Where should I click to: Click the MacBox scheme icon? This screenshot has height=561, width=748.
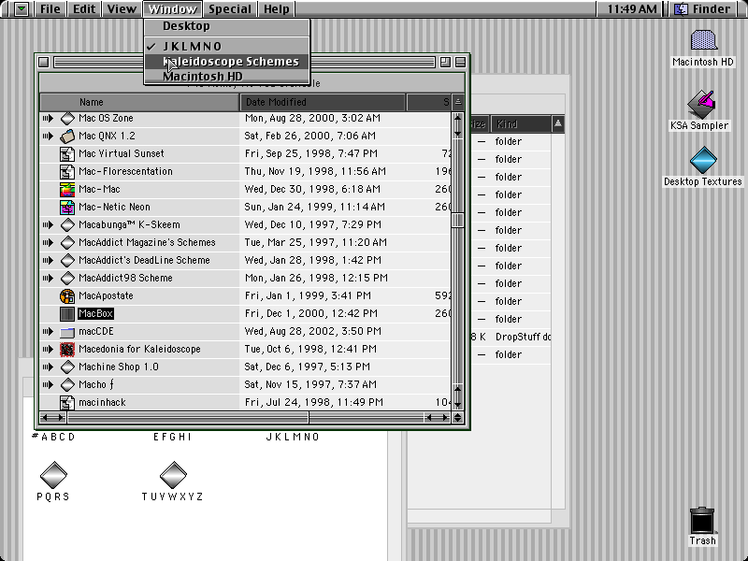(x=67, y=313)
